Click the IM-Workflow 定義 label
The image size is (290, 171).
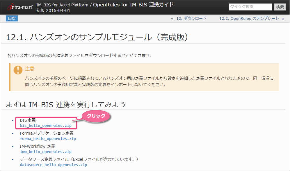pos(37,146)
